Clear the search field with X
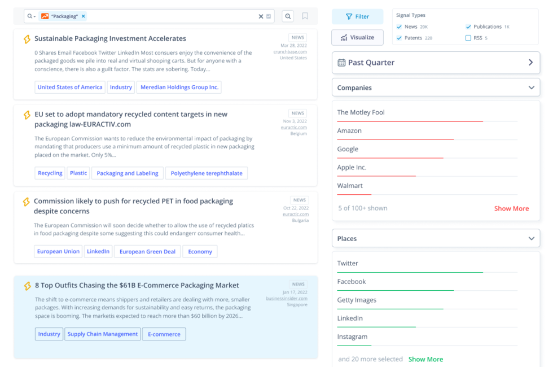Image resolution: width=553 pixels, height=367 pixels. [261, 16]
